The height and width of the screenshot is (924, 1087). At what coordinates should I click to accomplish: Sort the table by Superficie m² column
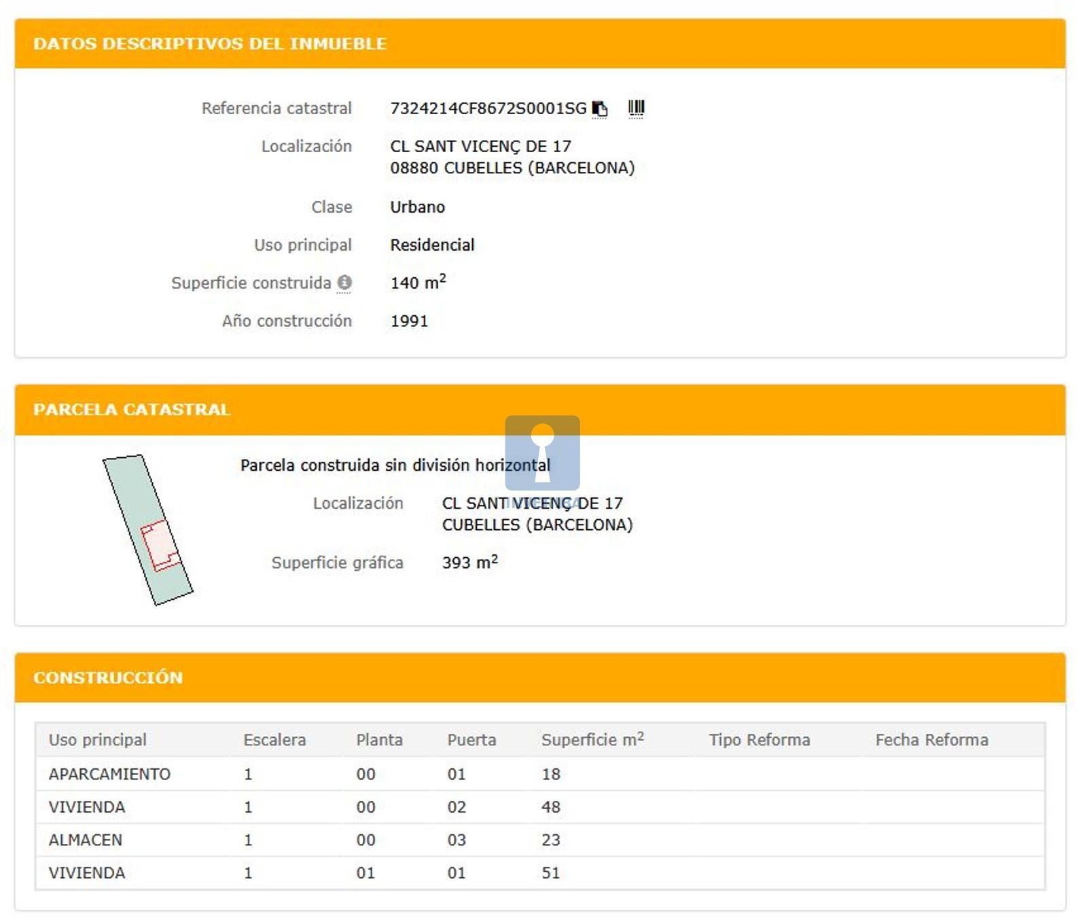coord(592,740)
